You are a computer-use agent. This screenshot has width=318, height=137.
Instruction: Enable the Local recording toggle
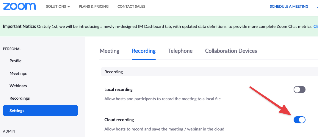click(x=299, y=90)
